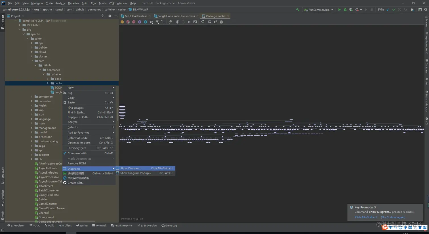
Task: Choose Find Usages from context menu
Action: point(75,108)
